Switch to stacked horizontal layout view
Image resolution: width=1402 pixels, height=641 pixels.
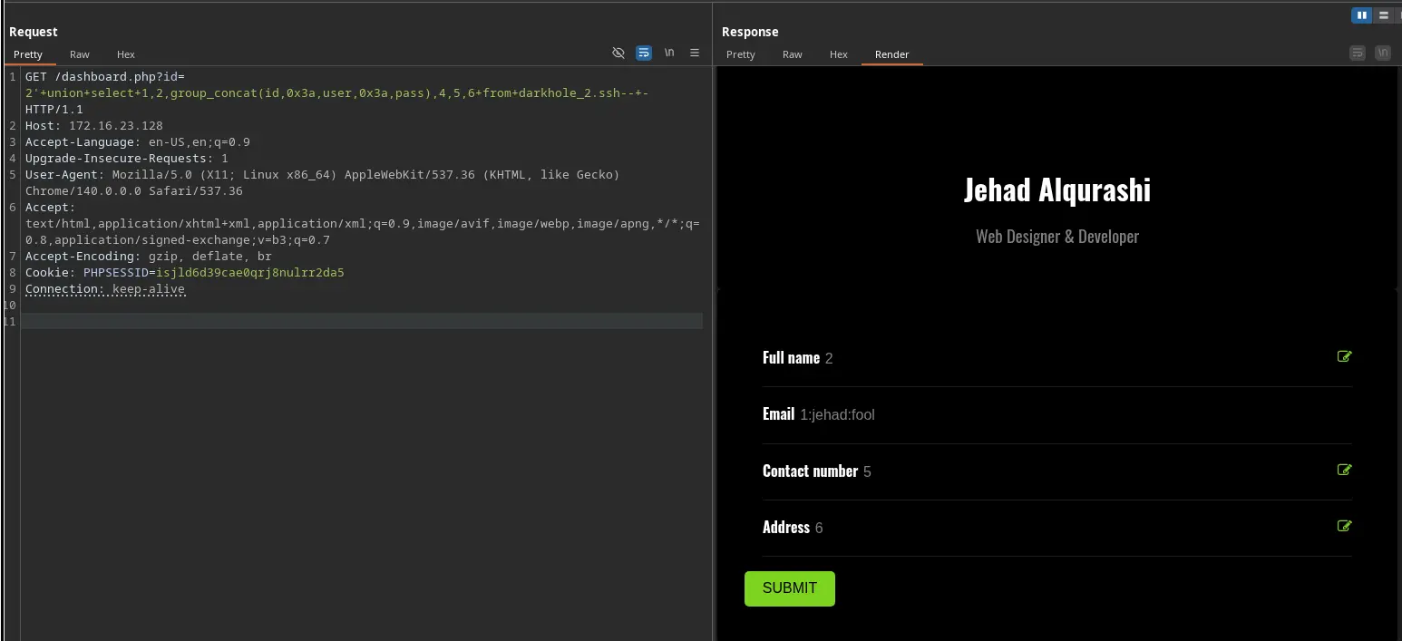point(1383,15)
